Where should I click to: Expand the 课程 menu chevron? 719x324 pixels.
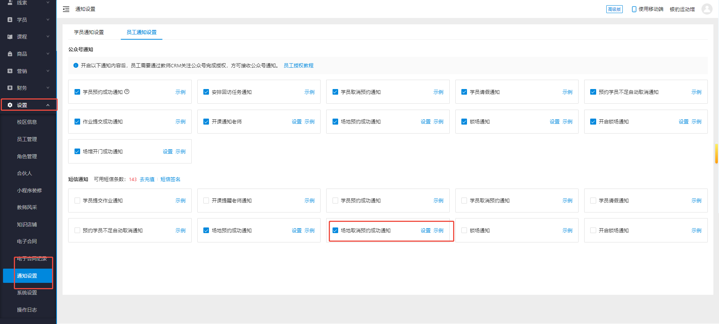(48, 37)
